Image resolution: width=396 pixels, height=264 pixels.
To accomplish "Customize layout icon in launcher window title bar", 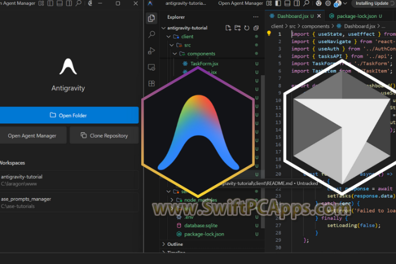I will 41,3.
